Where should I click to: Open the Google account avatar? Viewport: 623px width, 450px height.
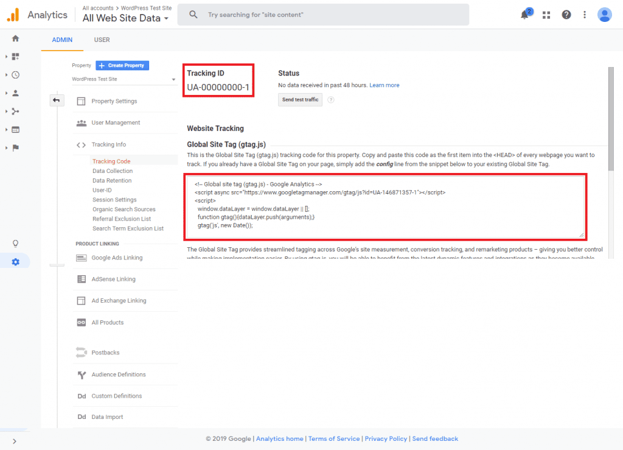(x=604, y=14)
